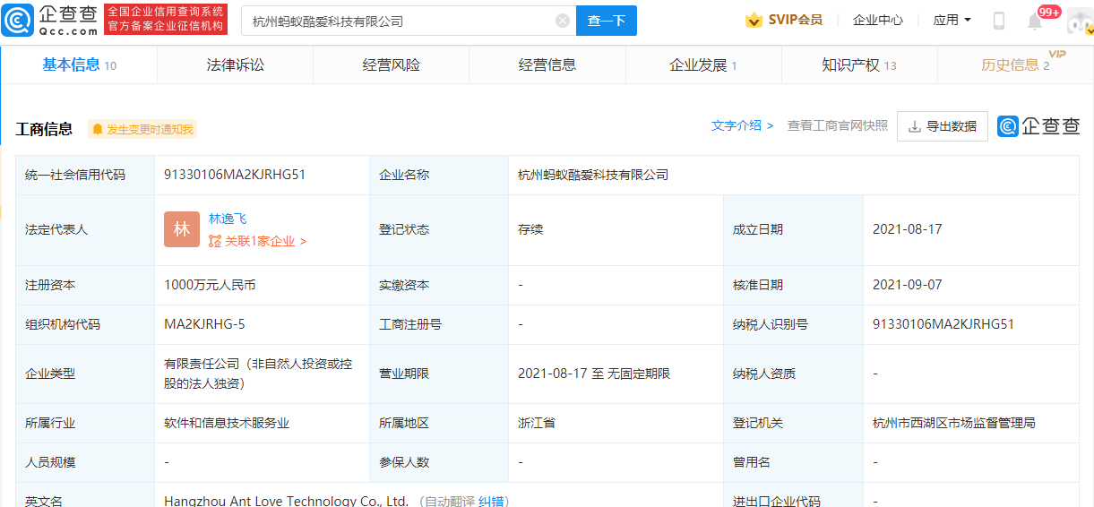Select registered capital 1000万元人民币
The height and width of the screenshot is (507, 1094).
pyautogui.click(x=210, y=285)
